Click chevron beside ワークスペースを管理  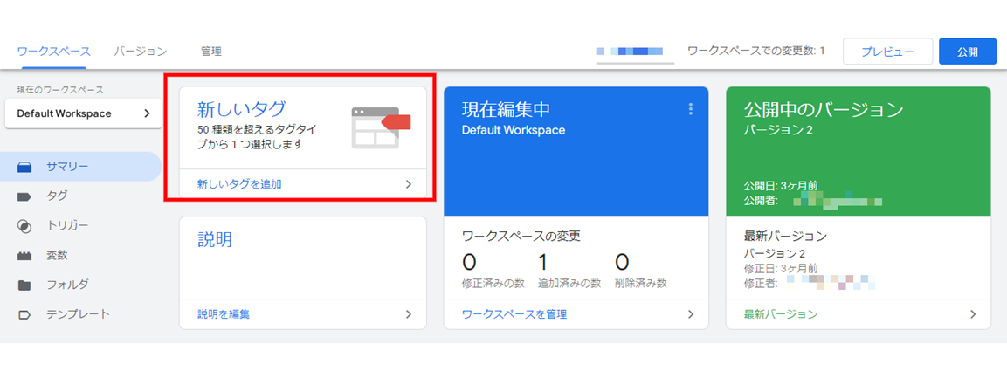point(690,314)
